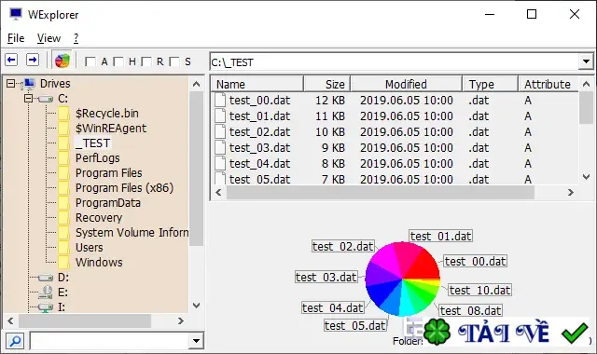
Task: Sort by the Name column header
Action: (x=257, y=84)
